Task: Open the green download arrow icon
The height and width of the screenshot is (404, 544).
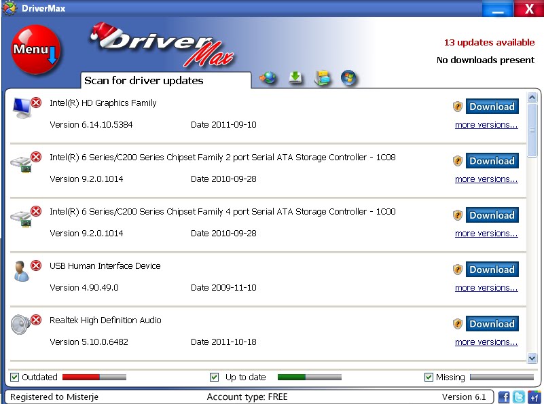Action: [x=295, y=77]
